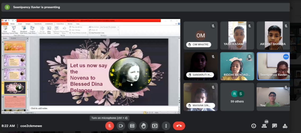
Task: Unmute the microphone in the call bar
Action: [109, 126]
